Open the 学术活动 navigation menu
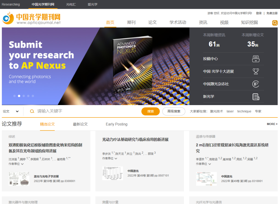Image resolution: width=280 pixels, height=204 pixels. point(178,22)
